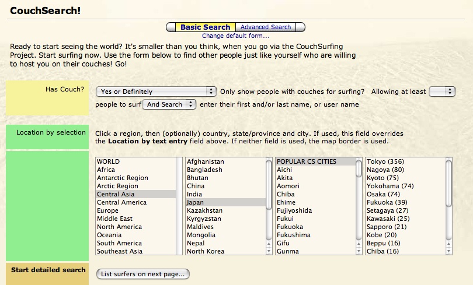Pick Chiba (16) city
Screen dimensions: 473x285
tap(406, 251)
